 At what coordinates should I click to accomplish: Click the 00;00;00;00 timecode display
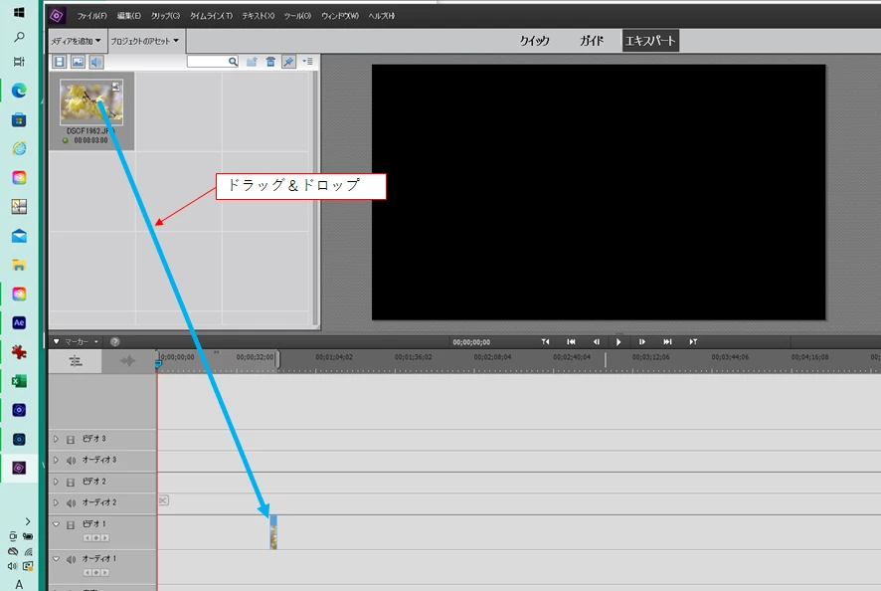click(471, 342)
